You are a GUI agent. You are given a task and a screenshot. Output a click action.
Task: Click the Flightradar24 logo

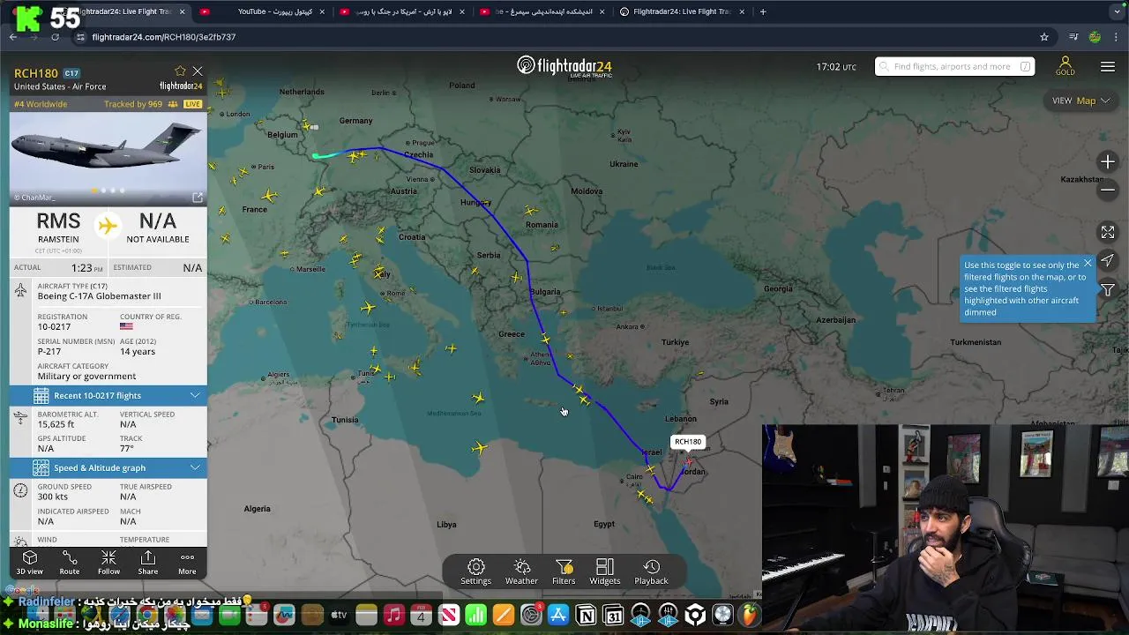(564, 67)
